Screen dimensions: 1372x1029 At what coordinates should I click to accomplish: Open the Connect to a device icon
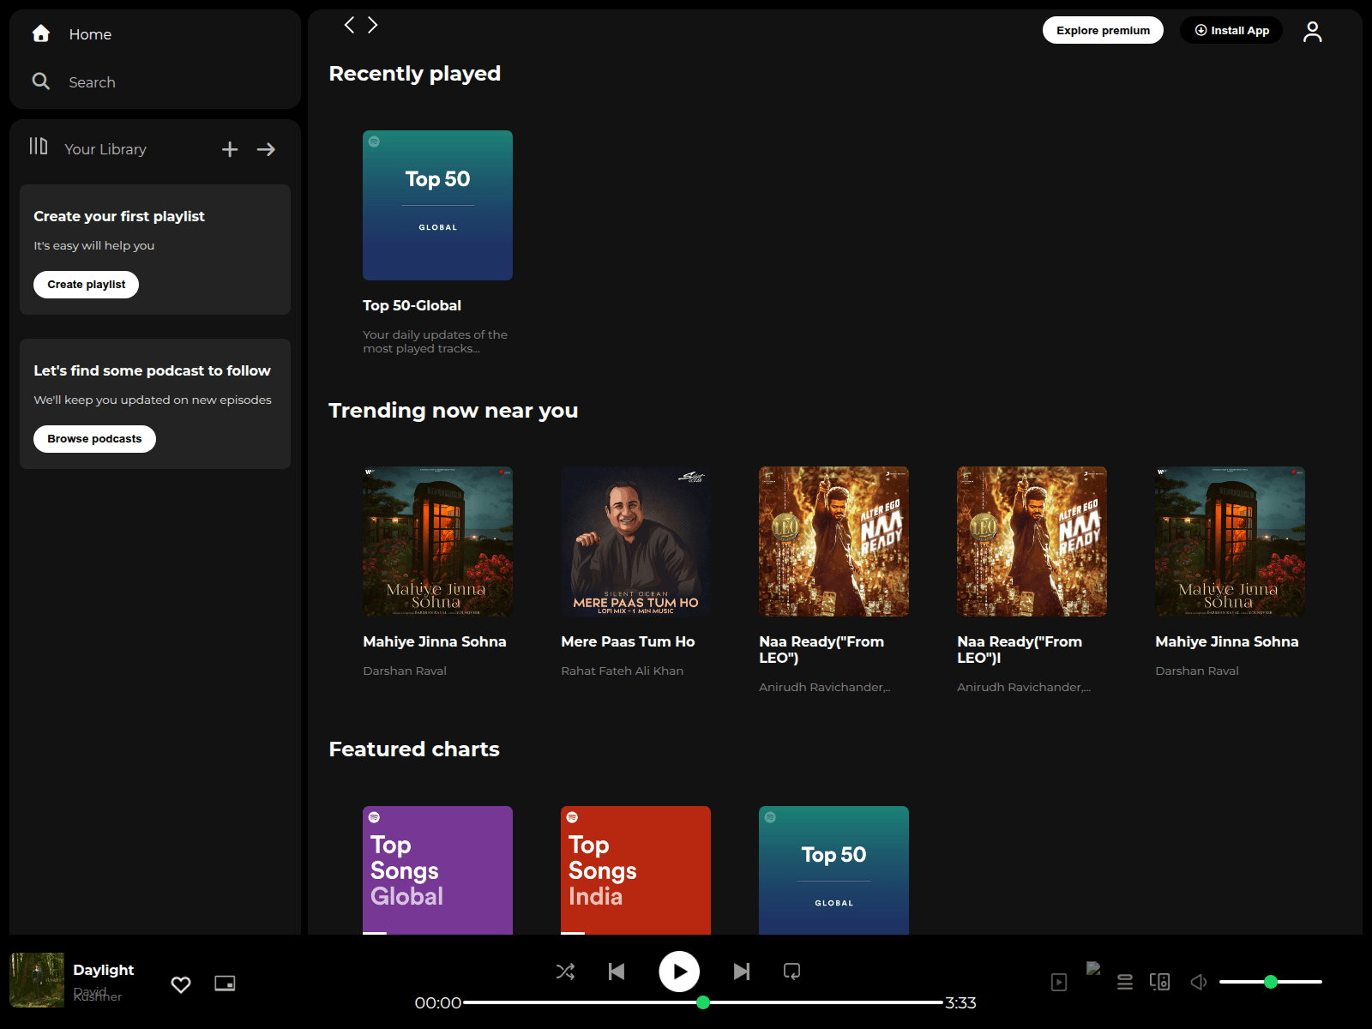[x=1159, y=982]
